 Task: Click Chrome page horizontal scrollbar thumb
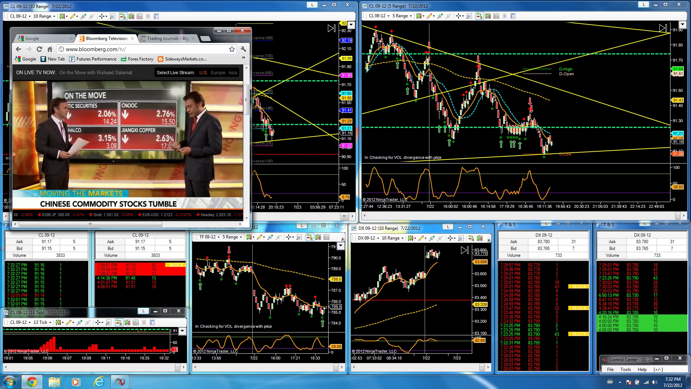90,224
